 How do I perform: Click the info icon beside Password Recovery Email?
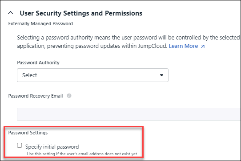(69, 96)
